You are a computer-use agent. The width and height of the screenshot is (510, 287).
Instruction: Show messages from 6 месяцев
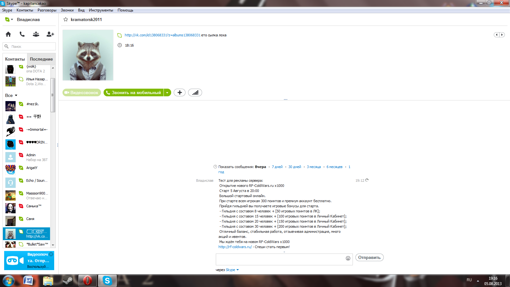[334, 167]
